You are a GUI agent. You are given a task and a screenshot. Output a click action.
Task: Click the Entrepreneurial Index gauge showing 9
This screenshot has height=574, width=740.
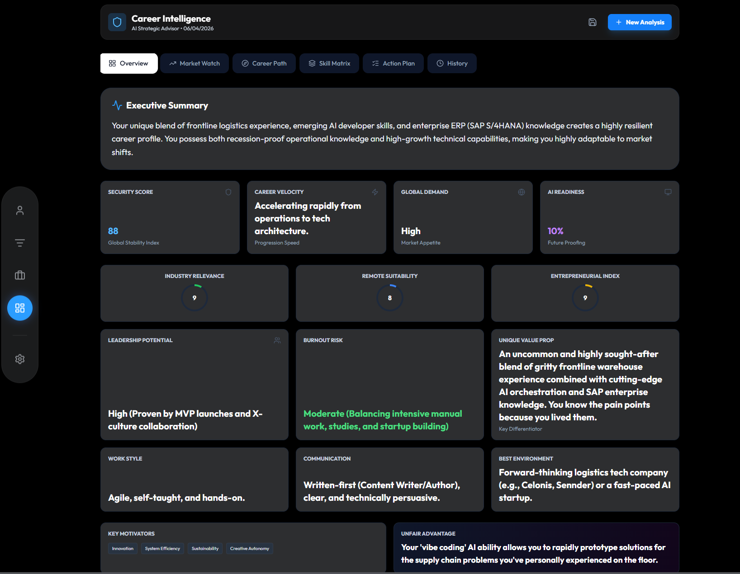tap(585, 297)
